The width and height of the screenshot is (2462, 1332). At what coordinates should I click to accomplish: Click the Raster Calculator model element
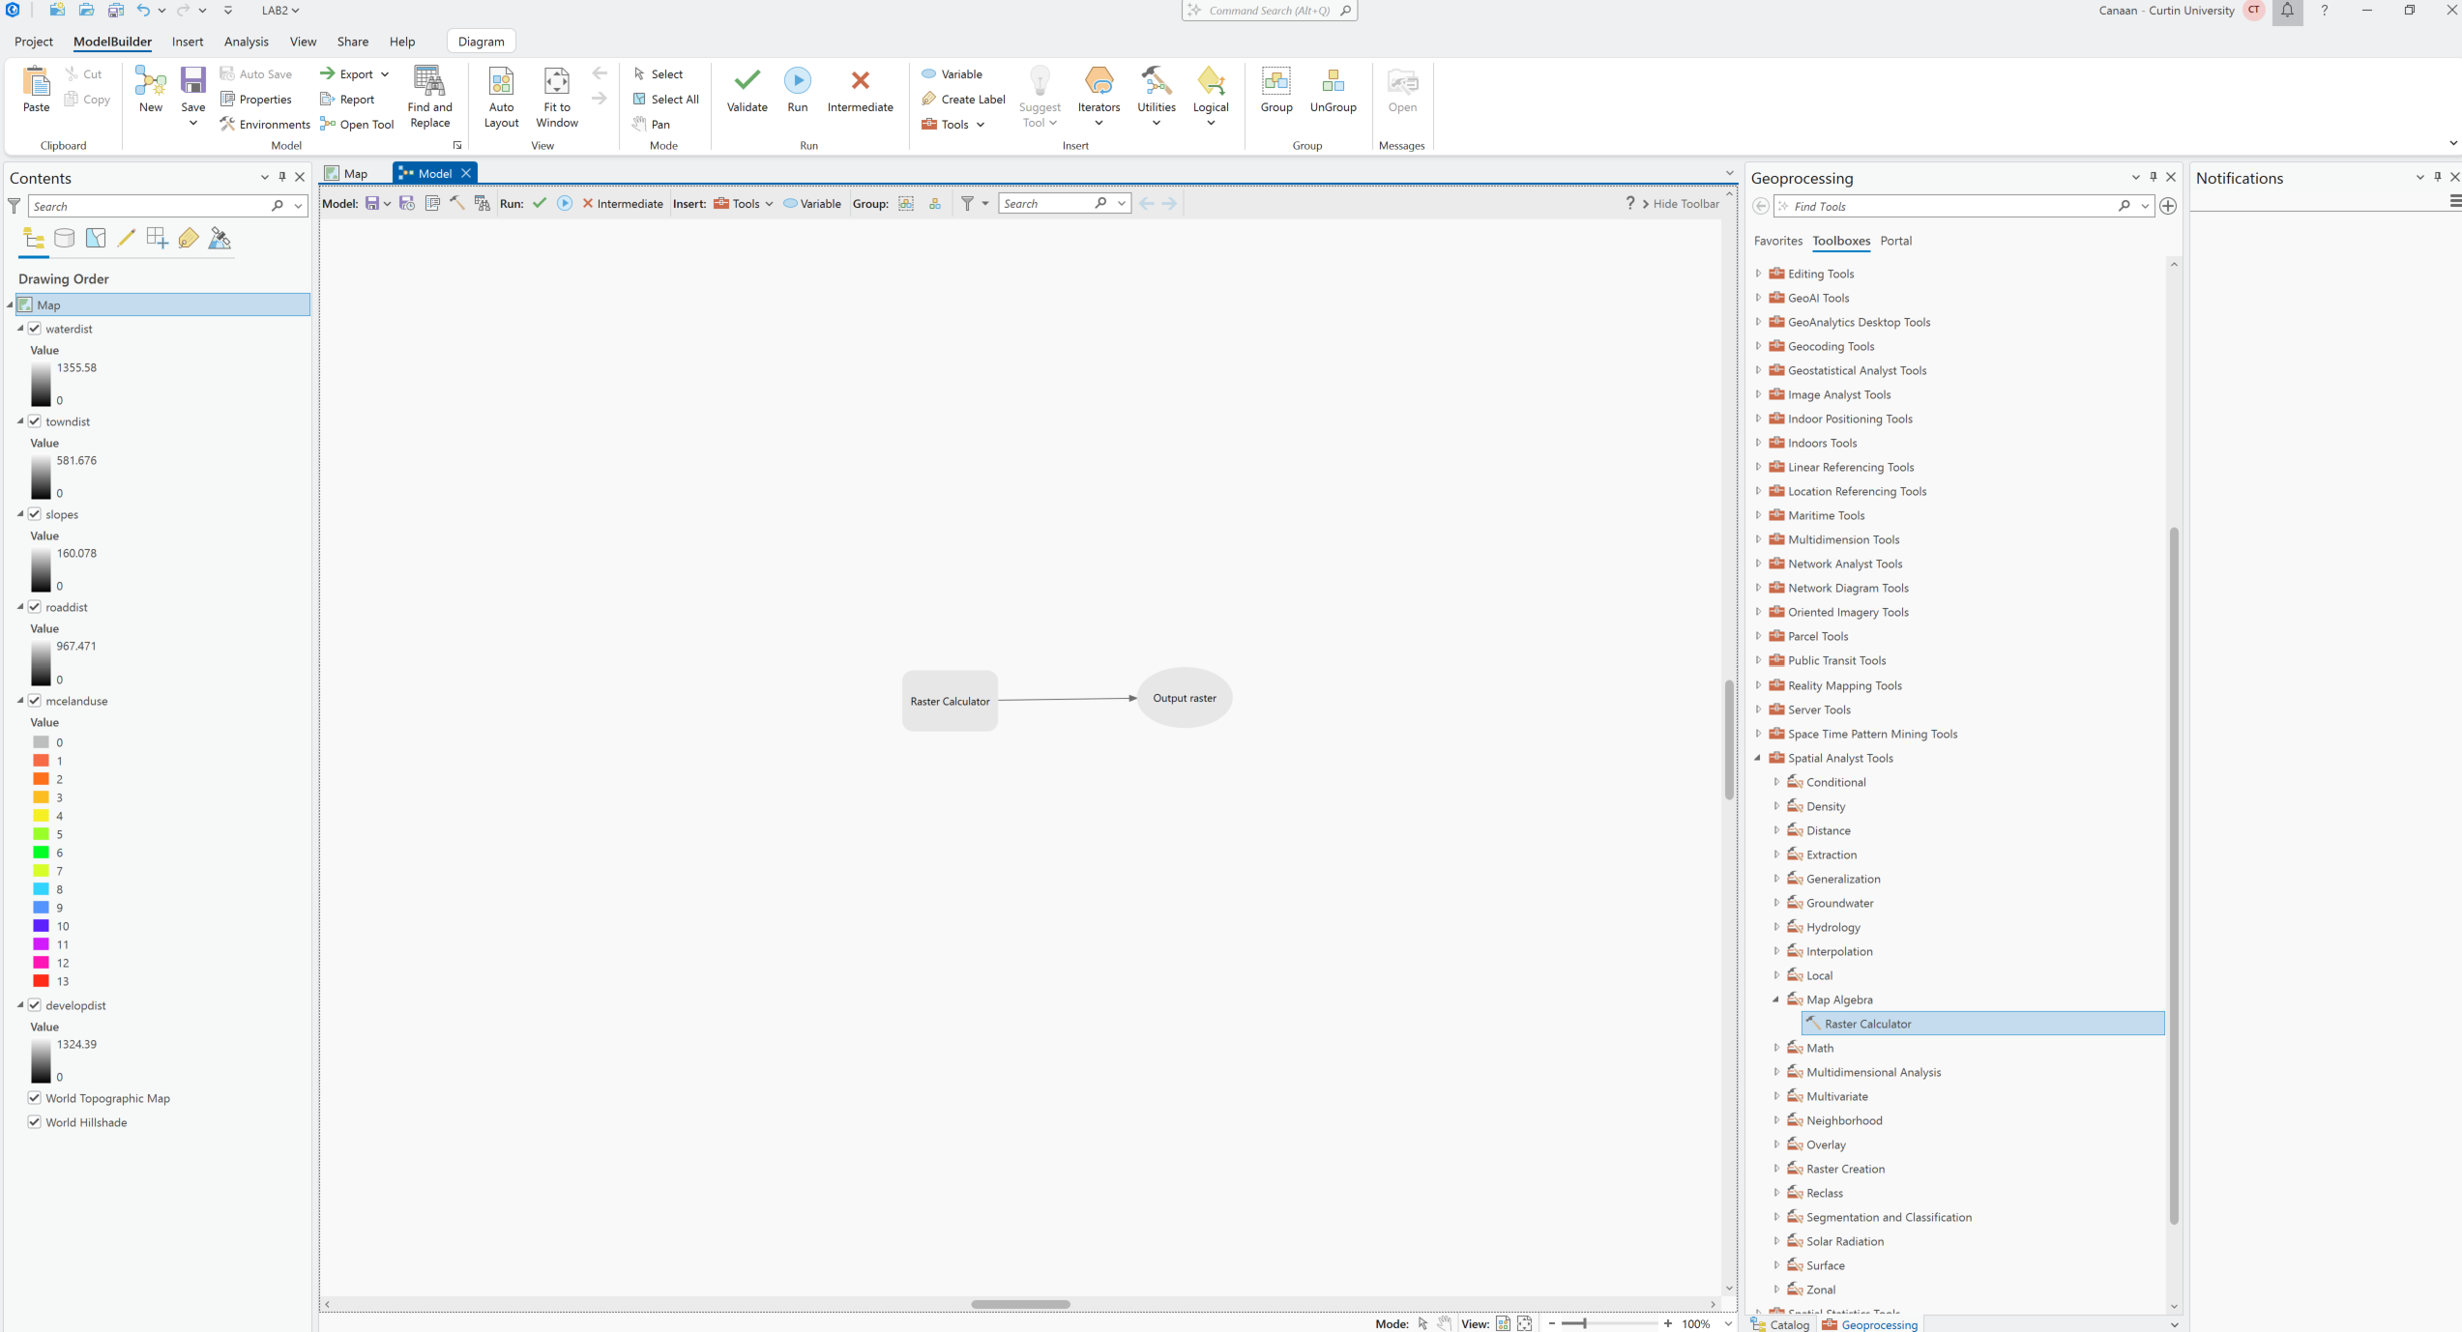pyautogui.click(x=950, y=701)
